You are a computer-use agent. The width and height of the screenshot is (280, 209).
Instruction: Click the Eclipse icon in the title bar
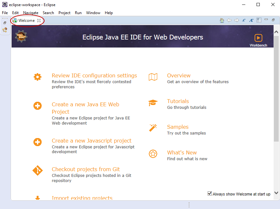pyautogui.click(x=5, y=4)
